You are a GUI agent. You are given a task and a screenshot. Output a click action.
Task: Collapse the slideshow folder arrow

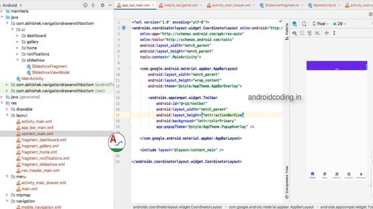pyautogui.click(x=17, y=60)
